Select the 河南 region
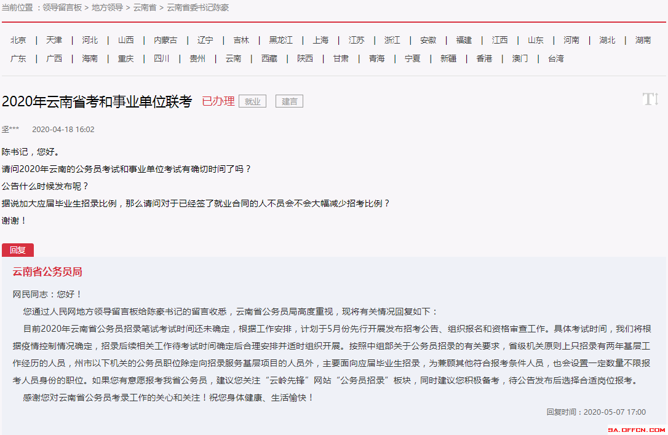 click(571, 40)
